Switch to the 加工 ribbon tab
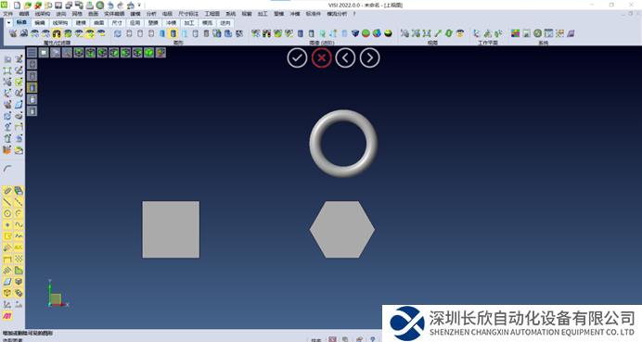Viewport: 642px width, 342px height. pyautogui.click(x=189, y=22)
